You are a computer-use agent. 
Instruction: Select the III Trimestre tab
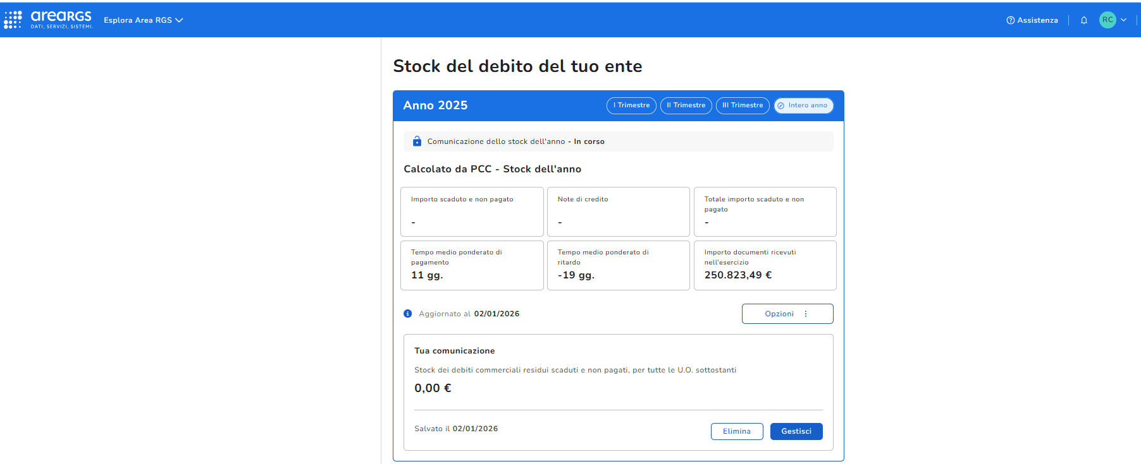pyautogui.click(x=743, y=105)
